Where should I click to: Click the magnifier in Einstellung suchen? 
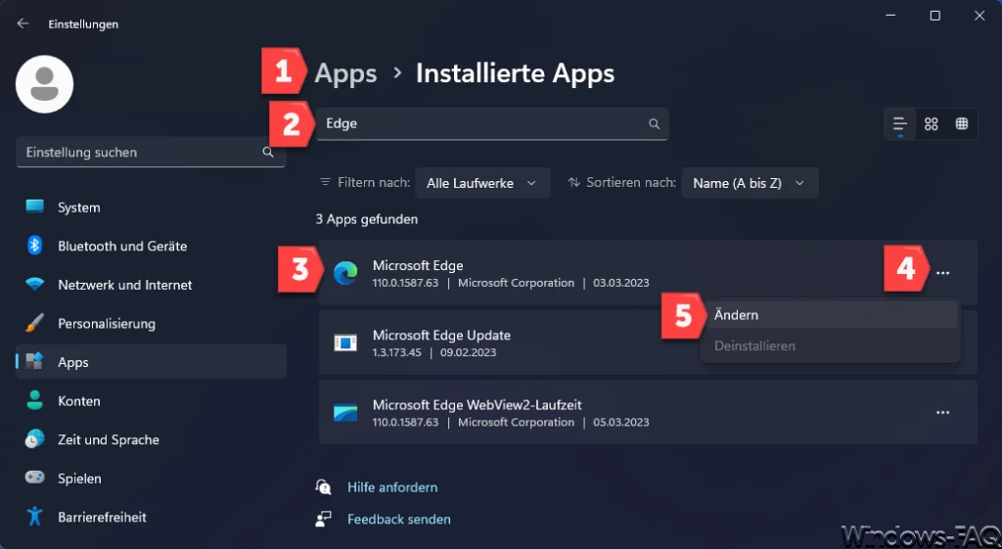point(268,152)
